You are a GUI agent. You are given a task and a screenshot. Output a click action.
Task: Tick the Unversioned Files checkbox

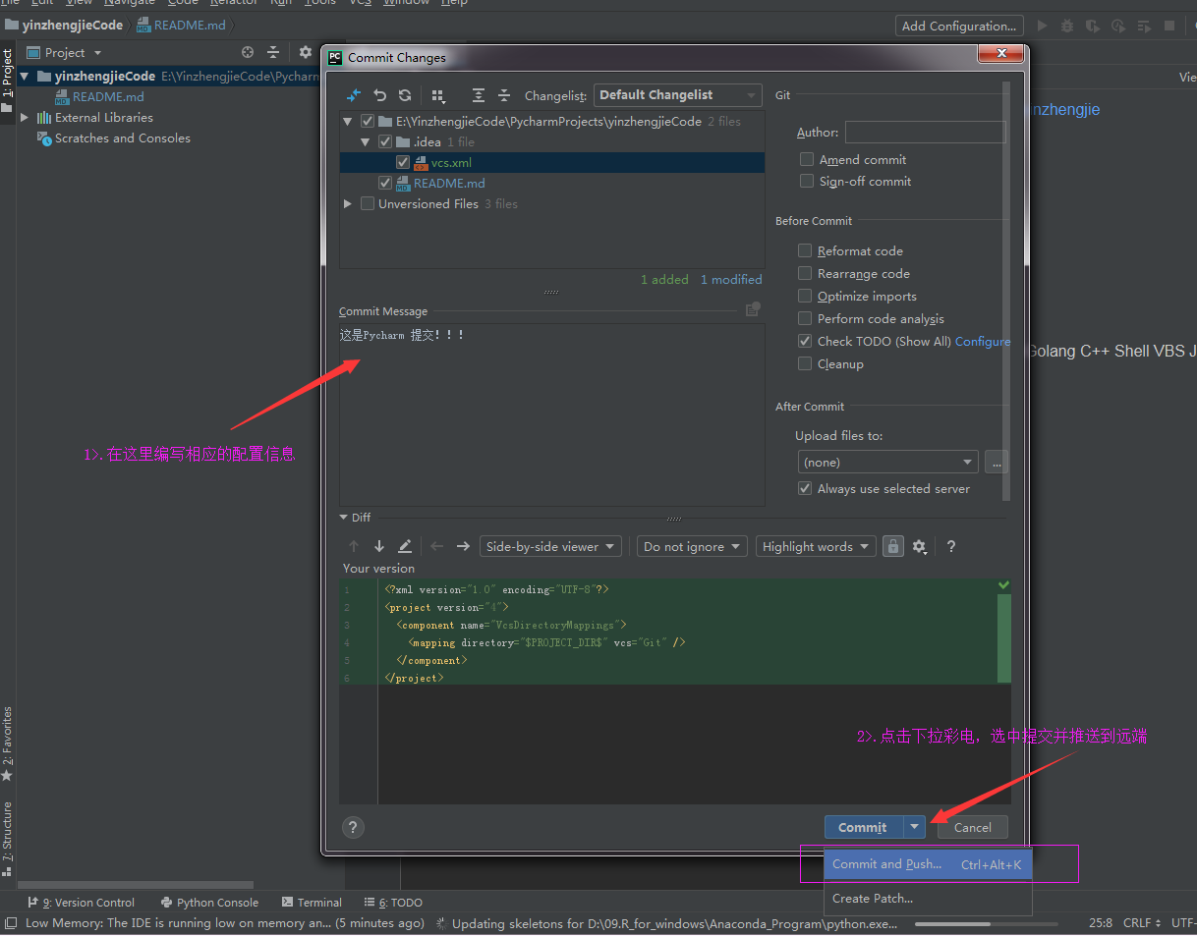pyautogui.click(x=368, y=203)
